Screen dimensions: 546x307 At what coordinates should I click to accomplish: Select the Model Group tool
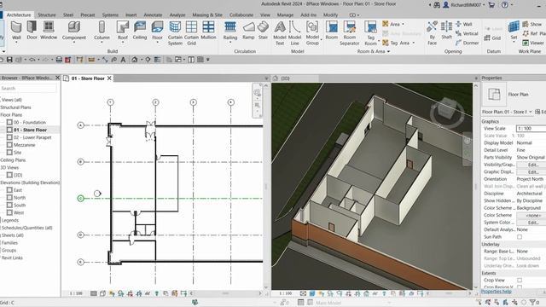(x=312, y=33)
